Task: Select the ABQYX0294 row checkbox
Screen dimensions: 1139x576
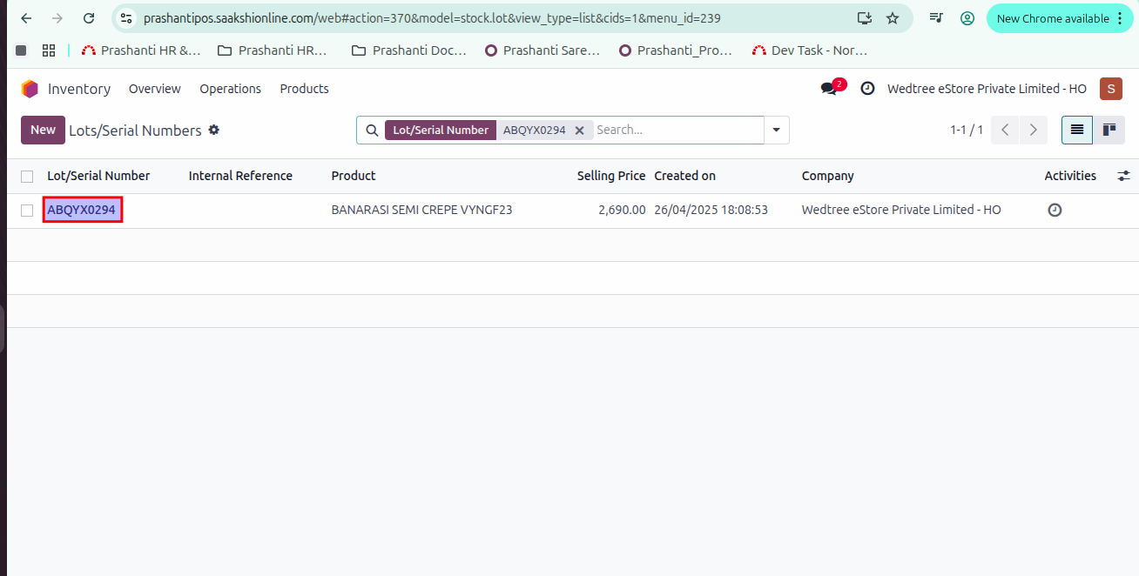Action: point(27,211)
